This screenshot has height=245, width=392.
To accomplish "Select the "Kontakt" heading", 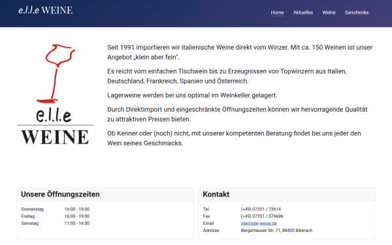I will coord(216,194).
